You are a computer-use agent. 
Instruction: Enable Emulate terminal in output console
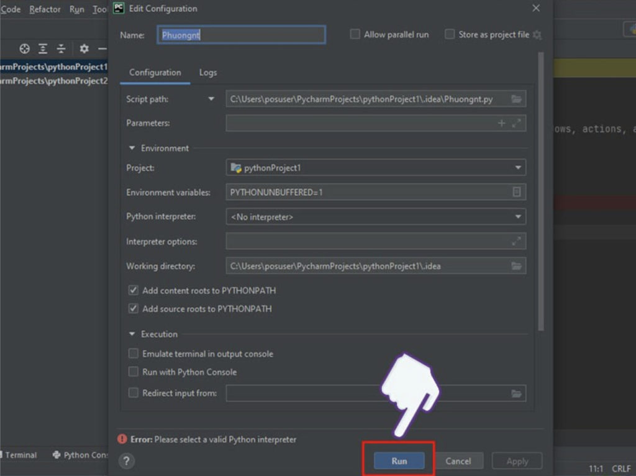coord(133,354)
